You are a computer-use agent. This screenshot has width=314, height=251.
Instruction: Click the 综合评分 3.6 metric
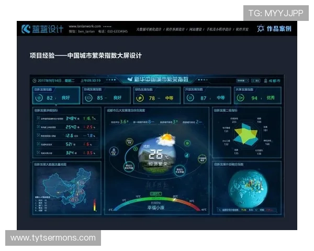click(x=120, y=122)
